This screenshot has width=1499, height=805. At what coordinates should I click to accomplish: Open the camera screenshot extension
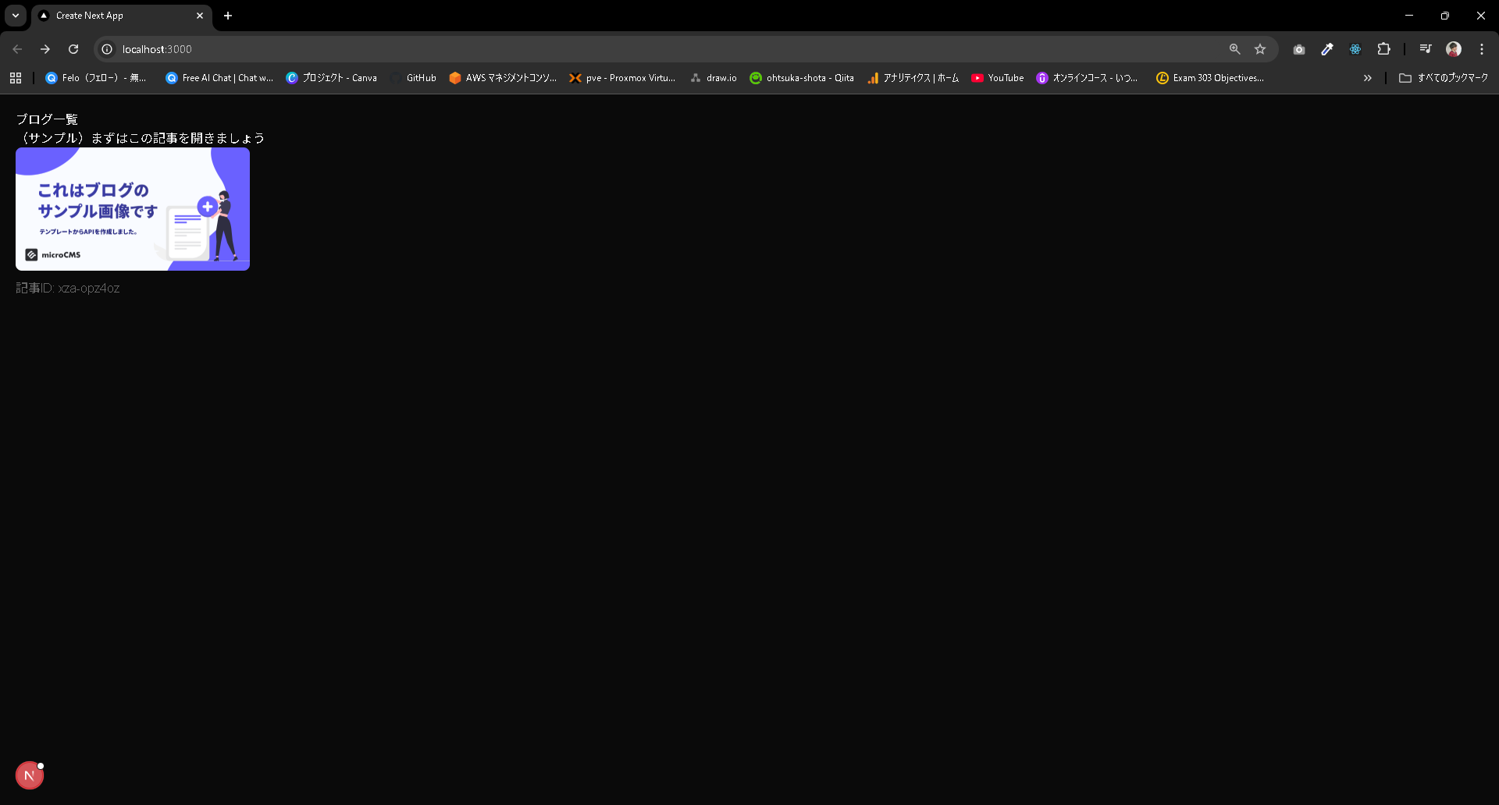pos(1299,49)
